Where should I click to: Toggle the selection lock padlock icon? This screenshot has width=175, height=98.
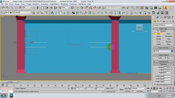click(x=69, y=88)
